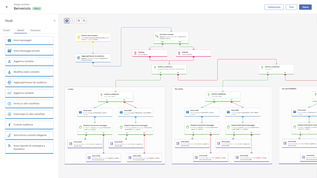
Task: Click the Invia risposta a Dynamics icon
Action: [9, 146]
